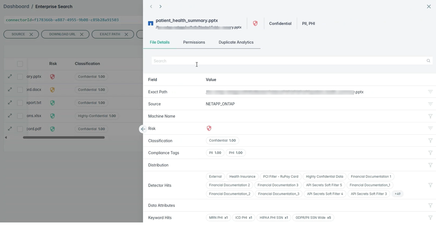Viewport: 436px width, 225px height.
Task: Click the Enterprise Search breadcrumb
Action: pyautogui.click(x=54, y=7)
